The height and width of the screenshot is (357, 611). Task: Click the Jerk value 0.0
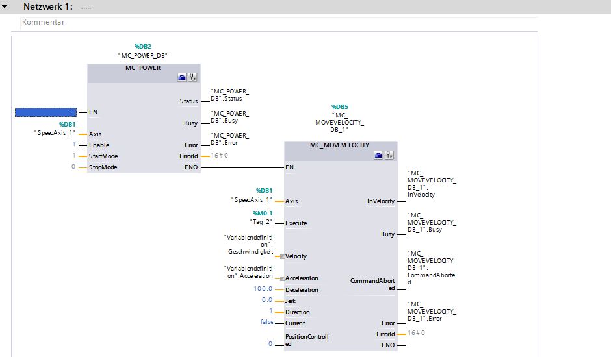[x=266, y=300]
